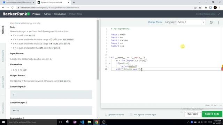Click the taskbar clock showing 10:04 AM
The height and width of the screenshot is (125, 223).
pos(217,122)
